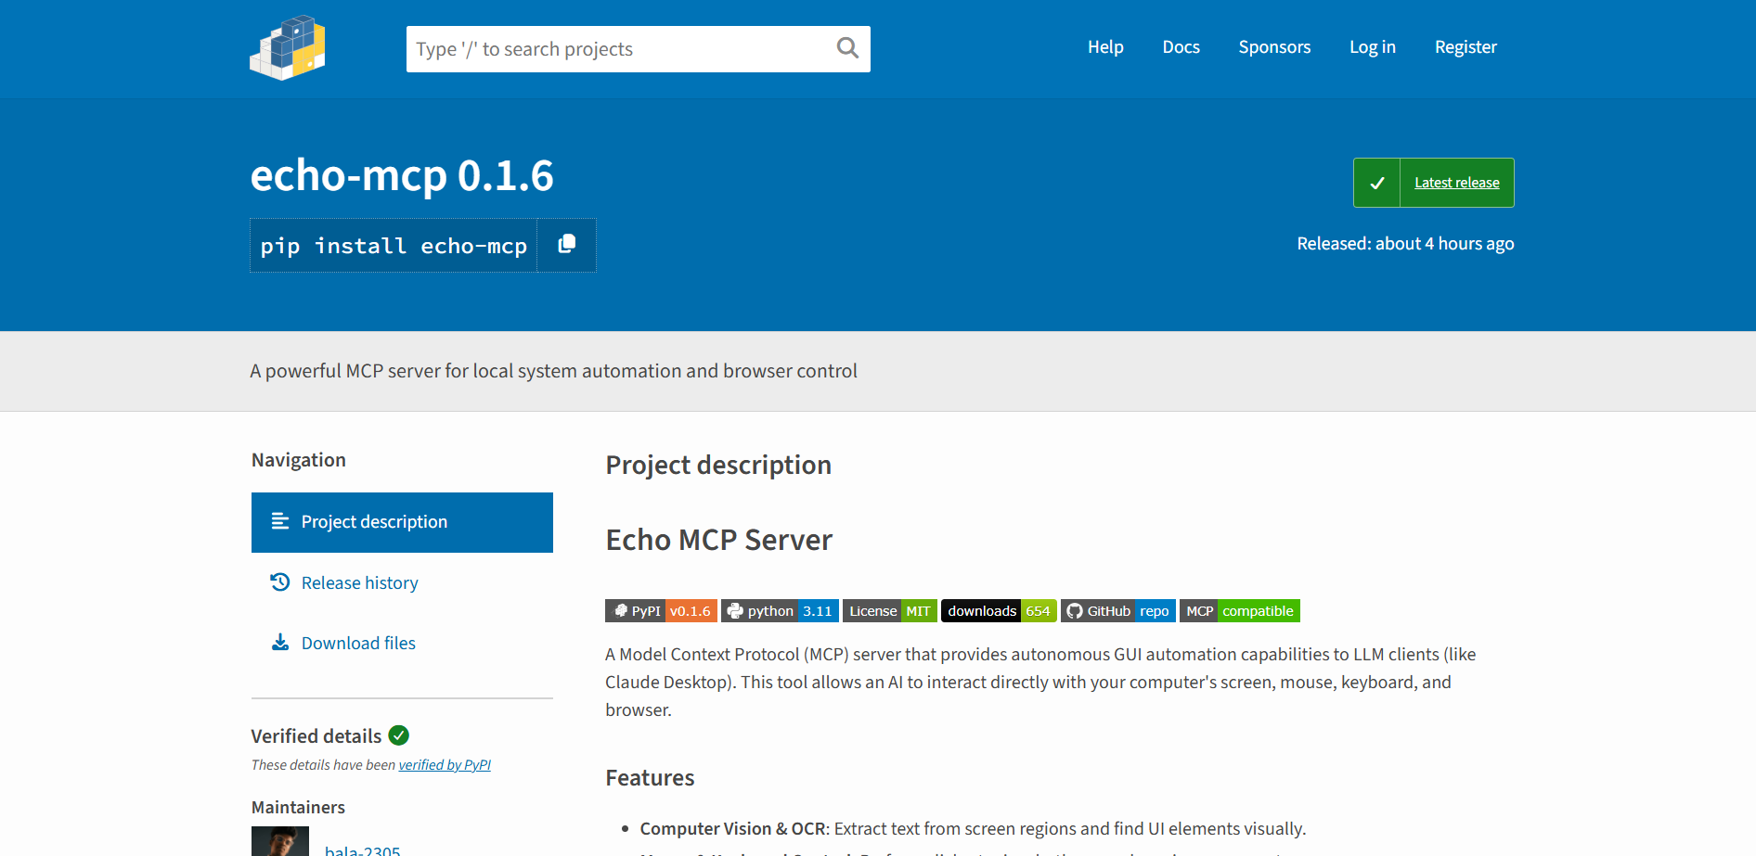Select the Project description tab

[x=402, y=522]
